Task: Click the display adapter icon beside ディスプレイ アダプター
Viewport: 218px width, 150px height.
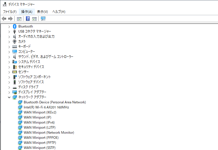Action: coord(15,92)
